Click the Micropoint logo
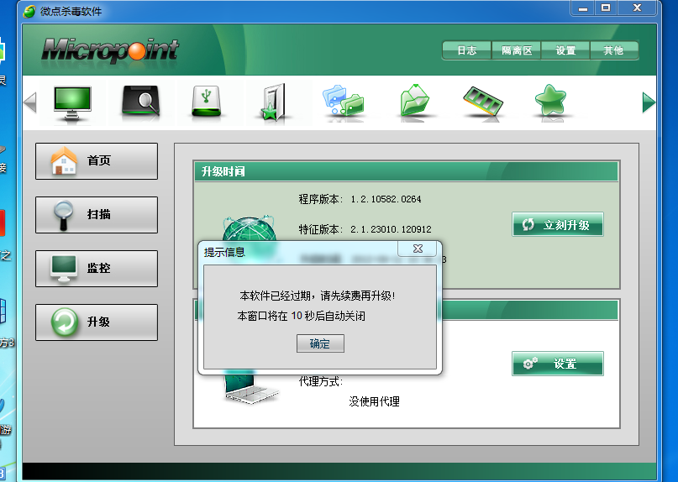The width and height of the screenshot is (678, 482). coord(110,52)
